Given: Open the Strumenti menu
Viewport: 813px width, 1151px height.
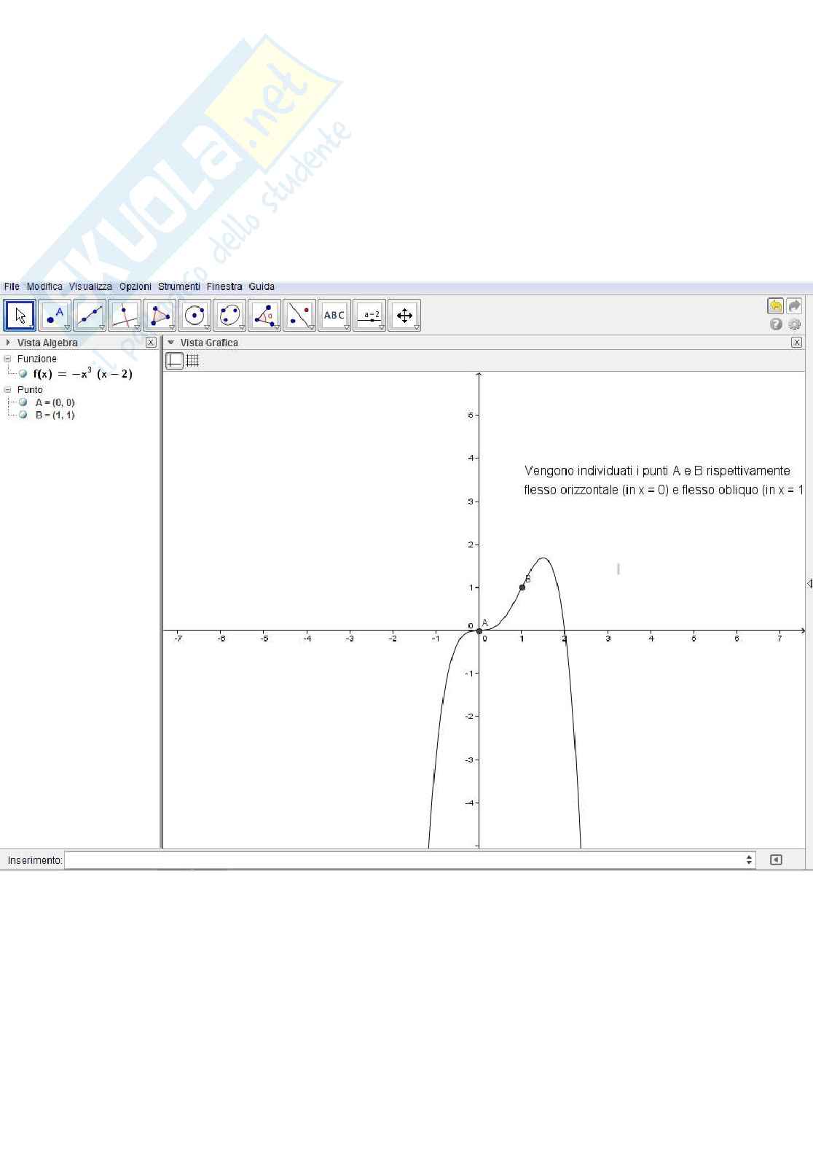Looking at the screenshot, I should 178,286.
